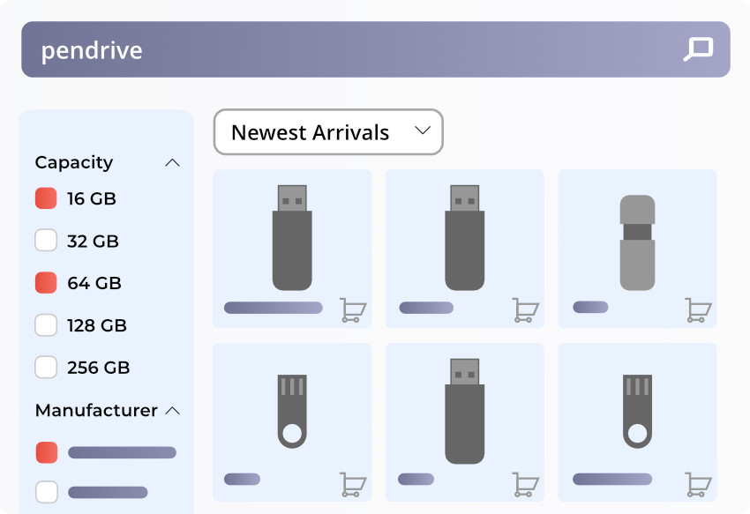Image resolution: width=750 pixels, height=514 pixels.
Task: Select the 256 GB capacity option
Action: (46, 367)
